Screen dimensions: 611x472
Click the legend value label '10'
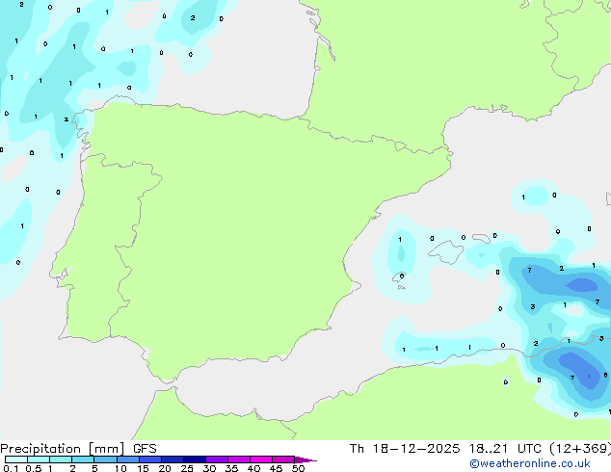[x=120, y=468]
